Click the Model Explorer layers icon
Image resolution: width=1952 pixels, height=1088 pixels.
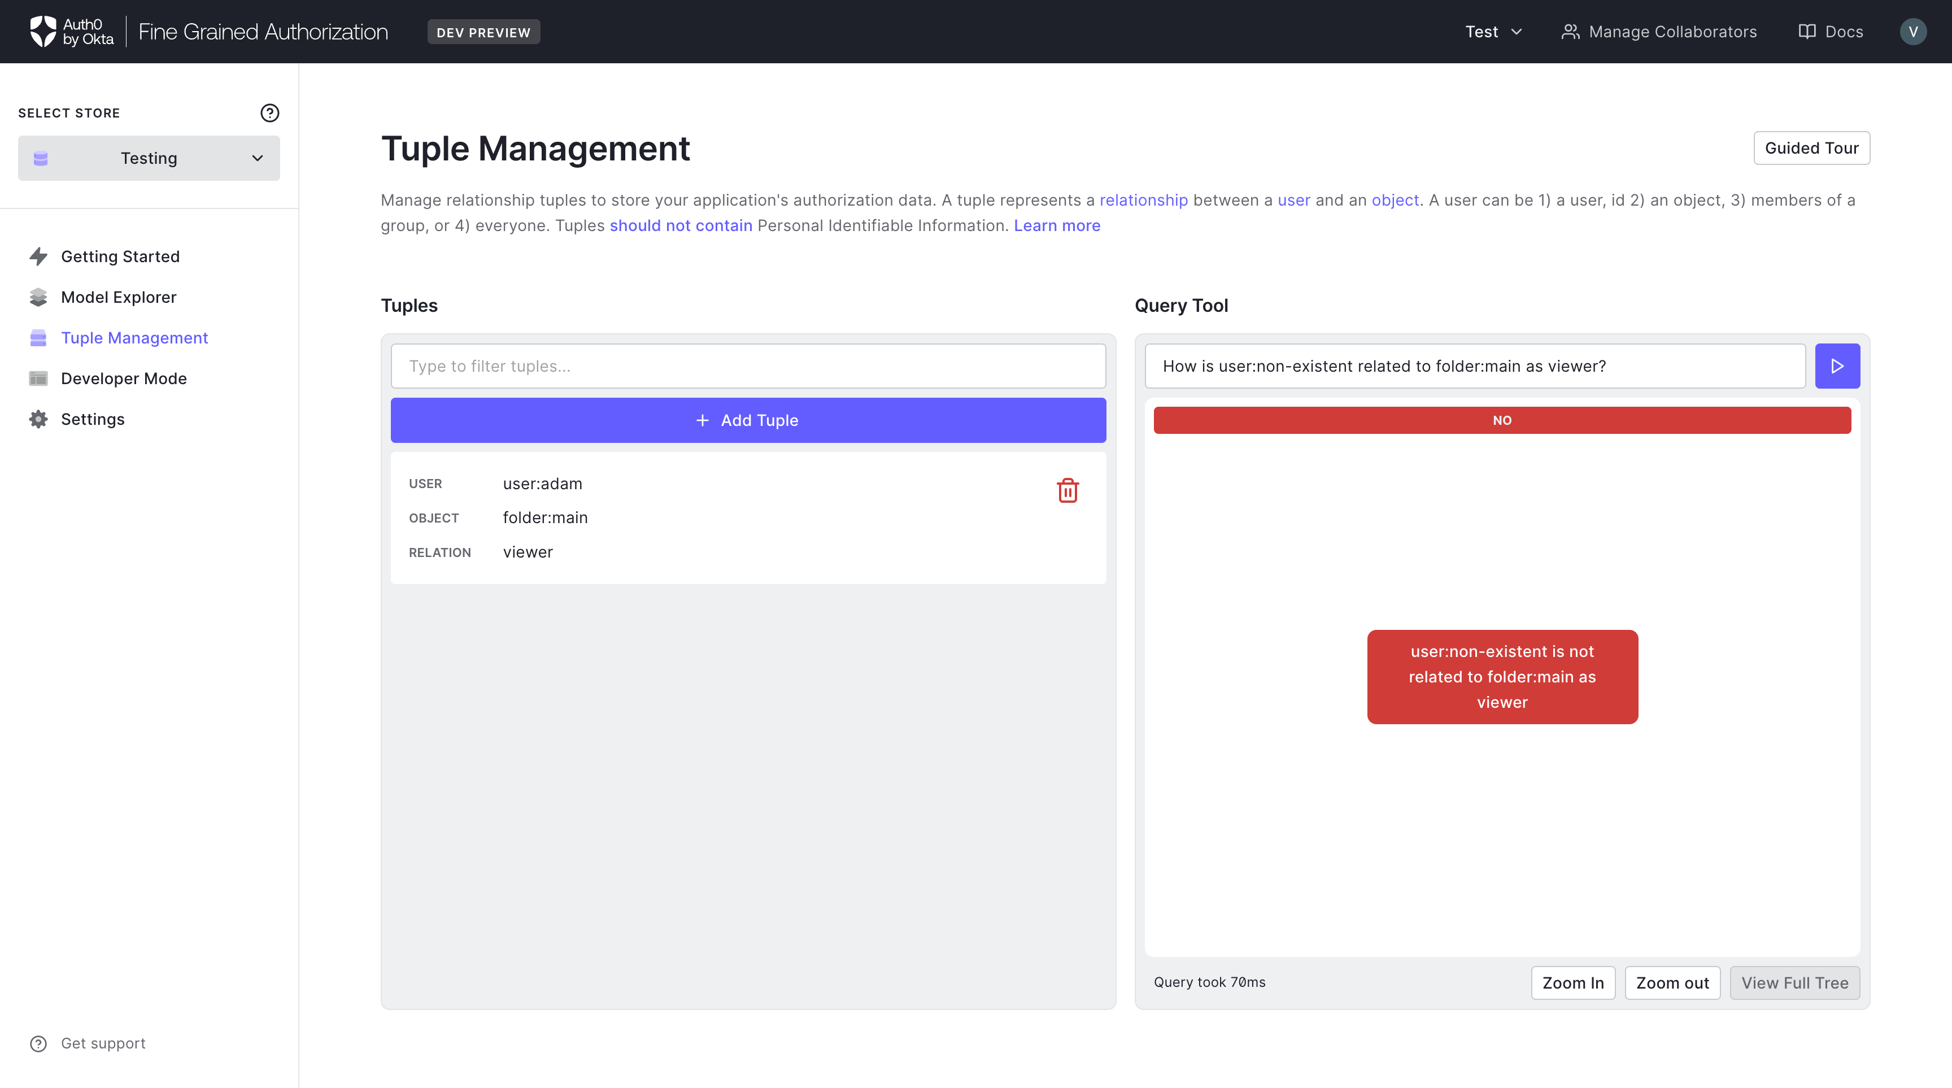[38, 297]
